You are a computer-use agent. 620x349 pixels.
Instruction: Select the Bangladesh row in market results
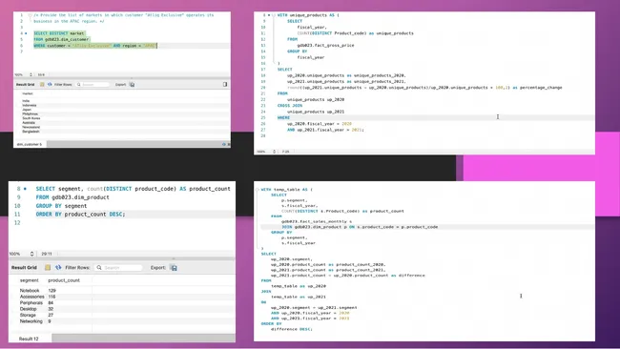click(31, 132)
